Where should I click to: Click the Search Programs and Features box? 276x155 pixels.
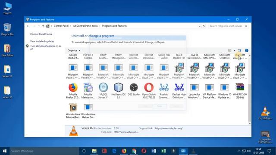228,26
